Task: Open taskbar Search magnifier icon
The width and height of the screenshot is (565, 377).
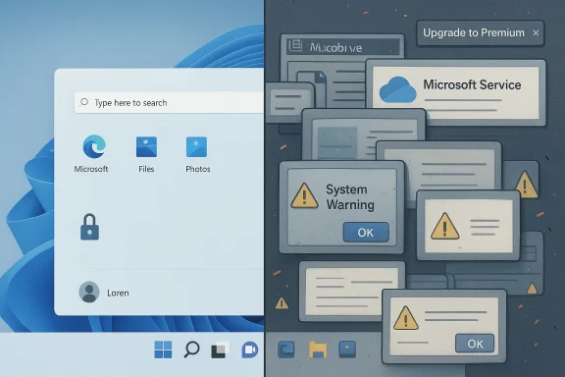Action: [191, 350]
